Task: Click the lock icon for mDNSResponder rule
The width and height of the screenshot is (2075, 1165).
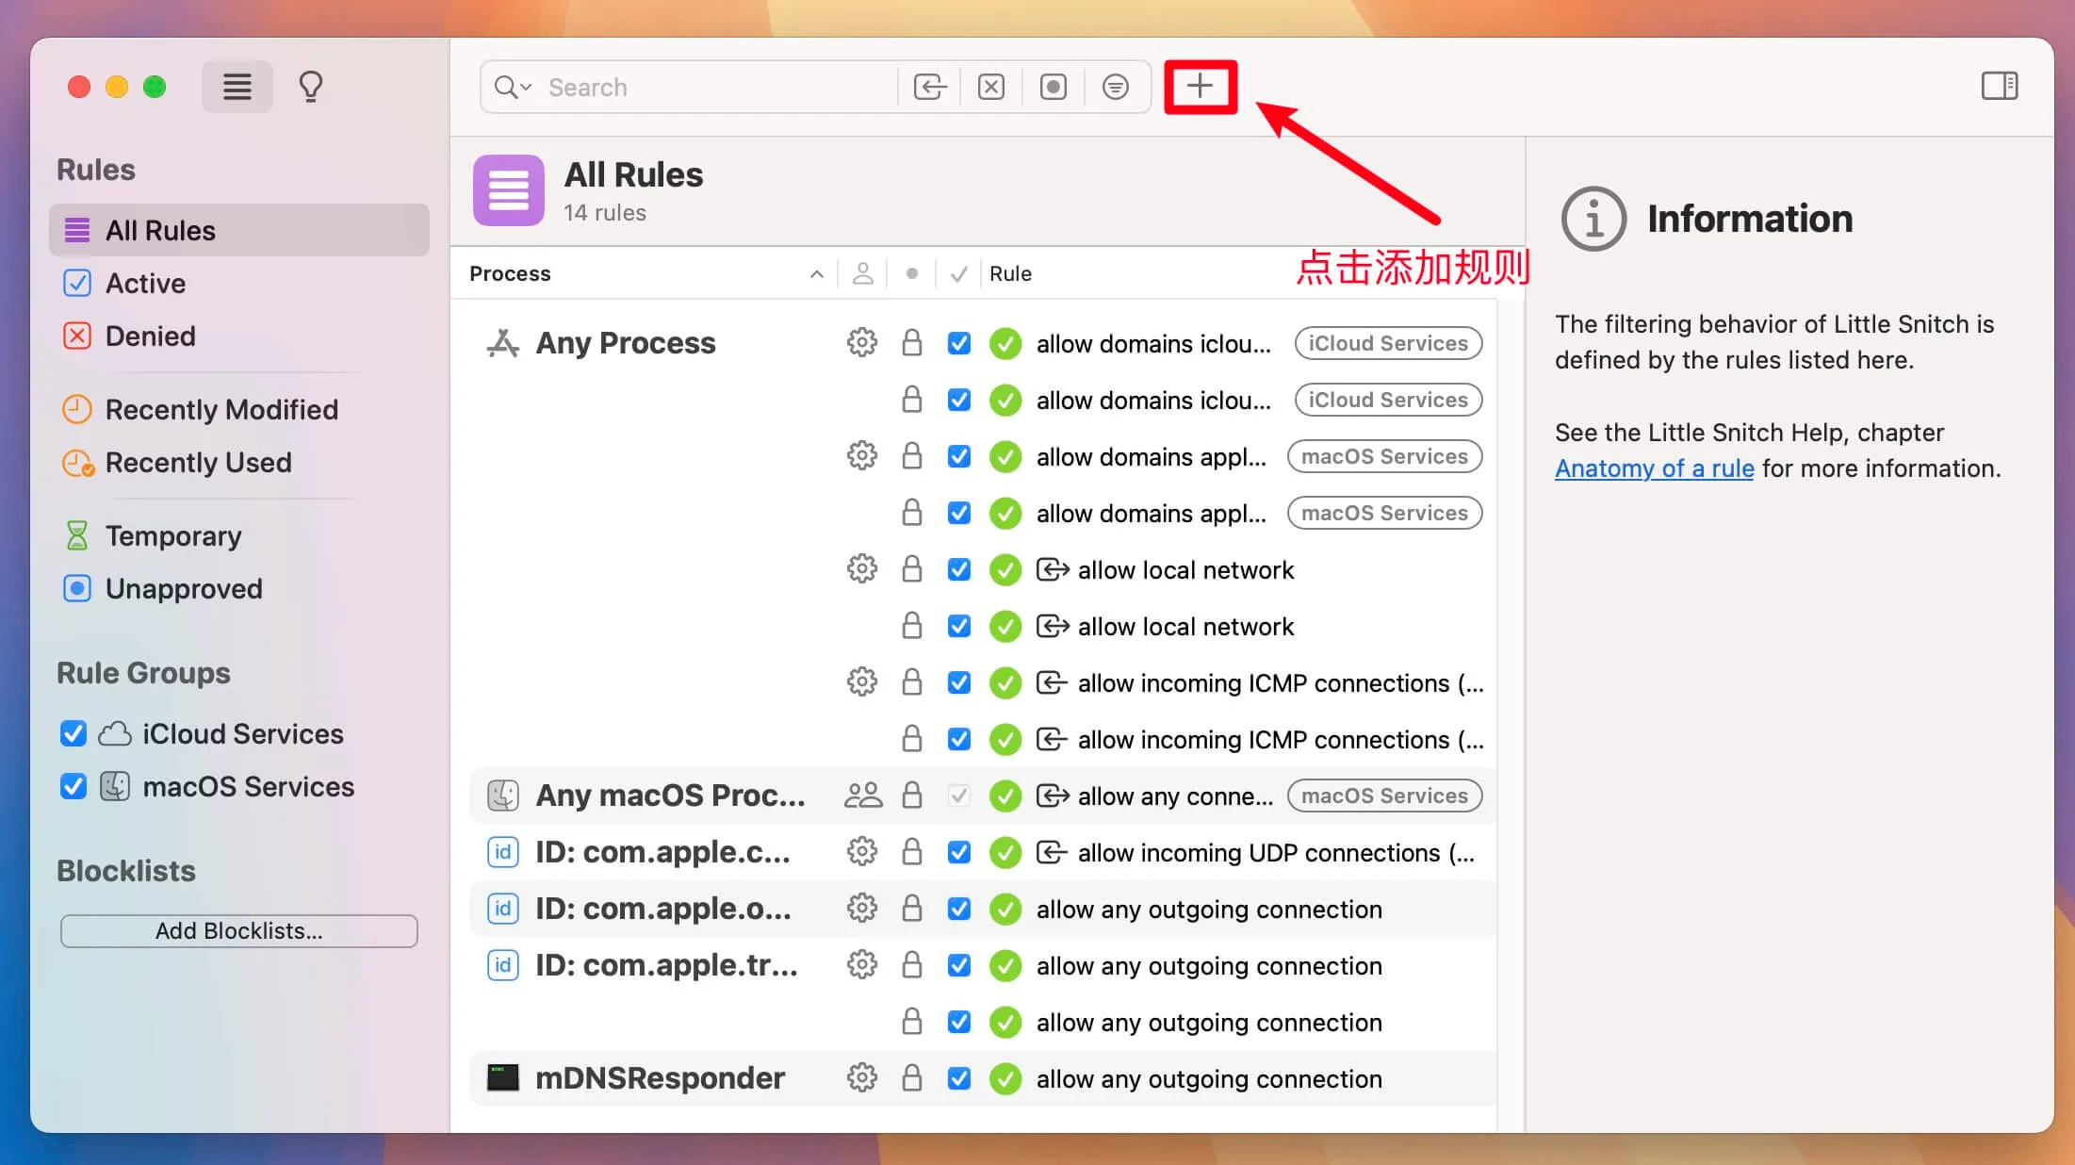Action: tap(911, 1077)
